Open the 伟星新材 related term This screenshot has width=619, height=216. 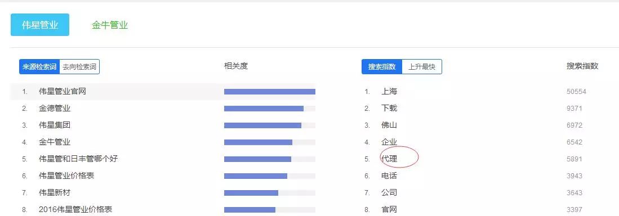[55, 193]
